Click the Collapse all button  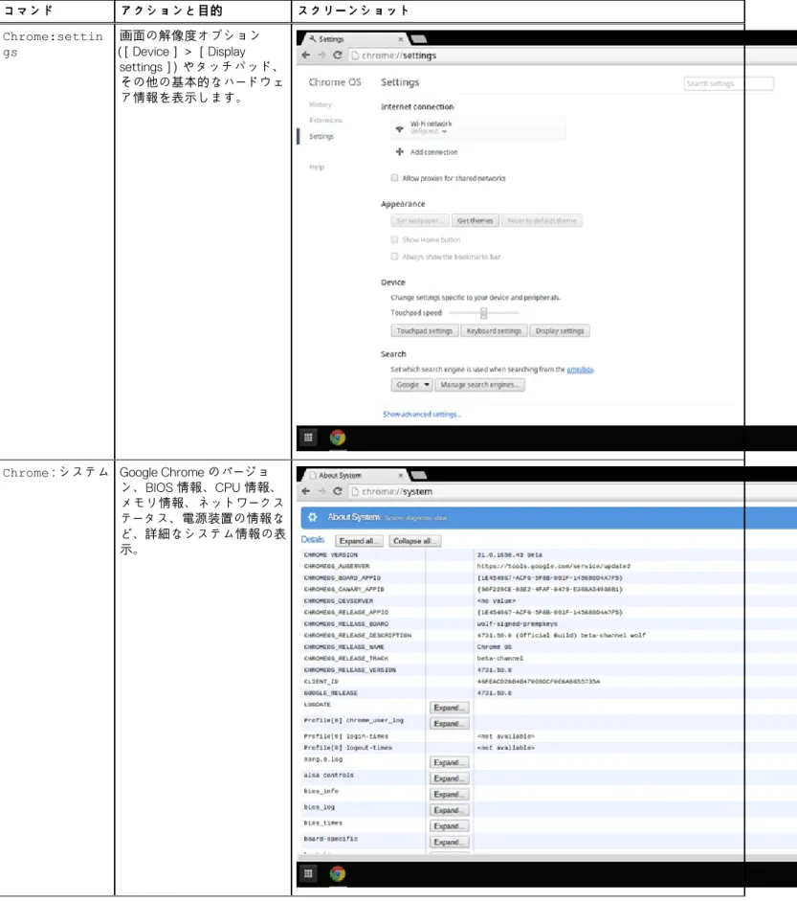tap(415, 541)
